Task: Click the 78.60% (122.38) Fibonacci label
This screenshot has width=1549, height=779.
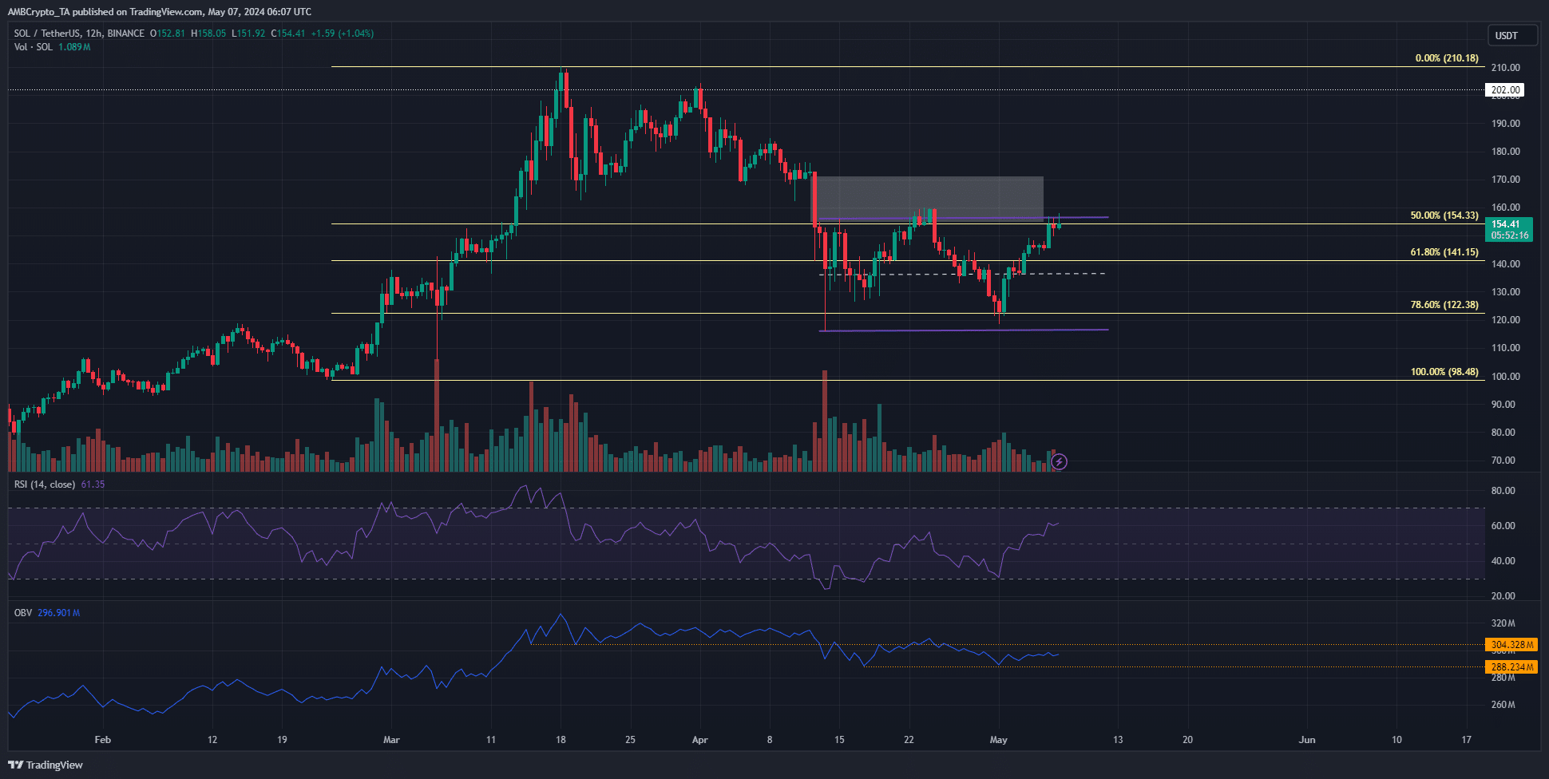Action: click(x=1444, y=305)
